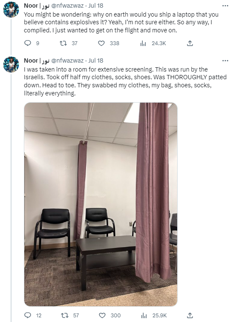Share the screening room tweet
The image size is (233, 322).
pyautogui.click(x=190, y=315)
